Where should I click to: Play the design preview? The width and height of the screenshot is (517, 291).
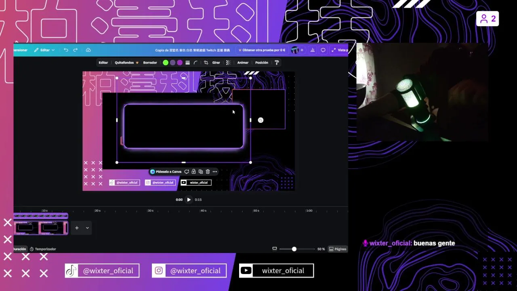[189, 200]
